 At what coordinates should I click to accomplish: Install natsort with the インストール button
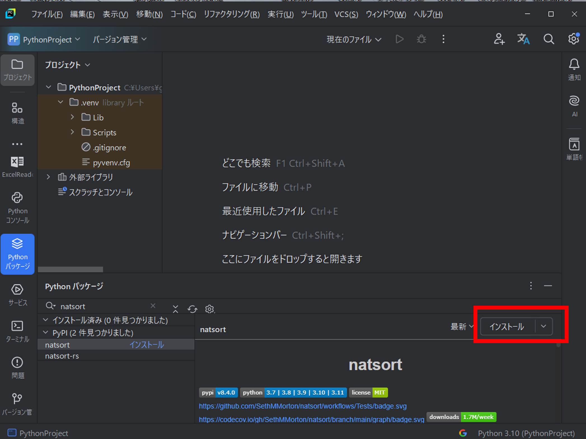(507, 326)
